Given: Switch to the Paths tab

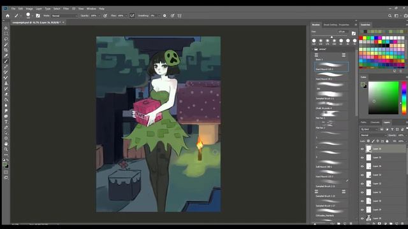Looking at the screenshot, I should coord(363,122).
